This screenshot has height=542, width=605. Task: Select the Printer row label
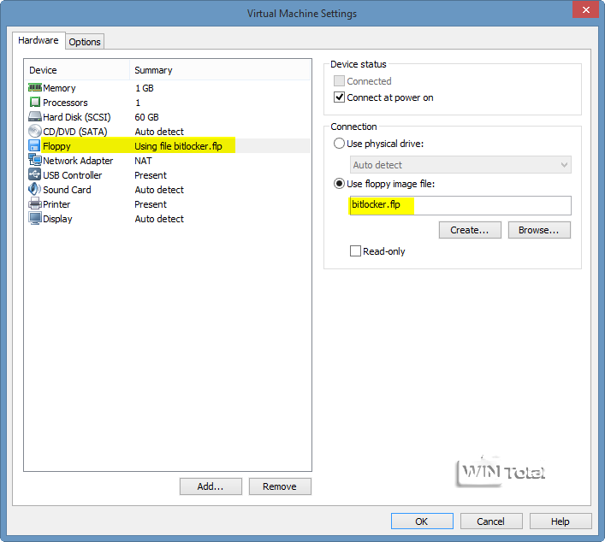[56, 204]
